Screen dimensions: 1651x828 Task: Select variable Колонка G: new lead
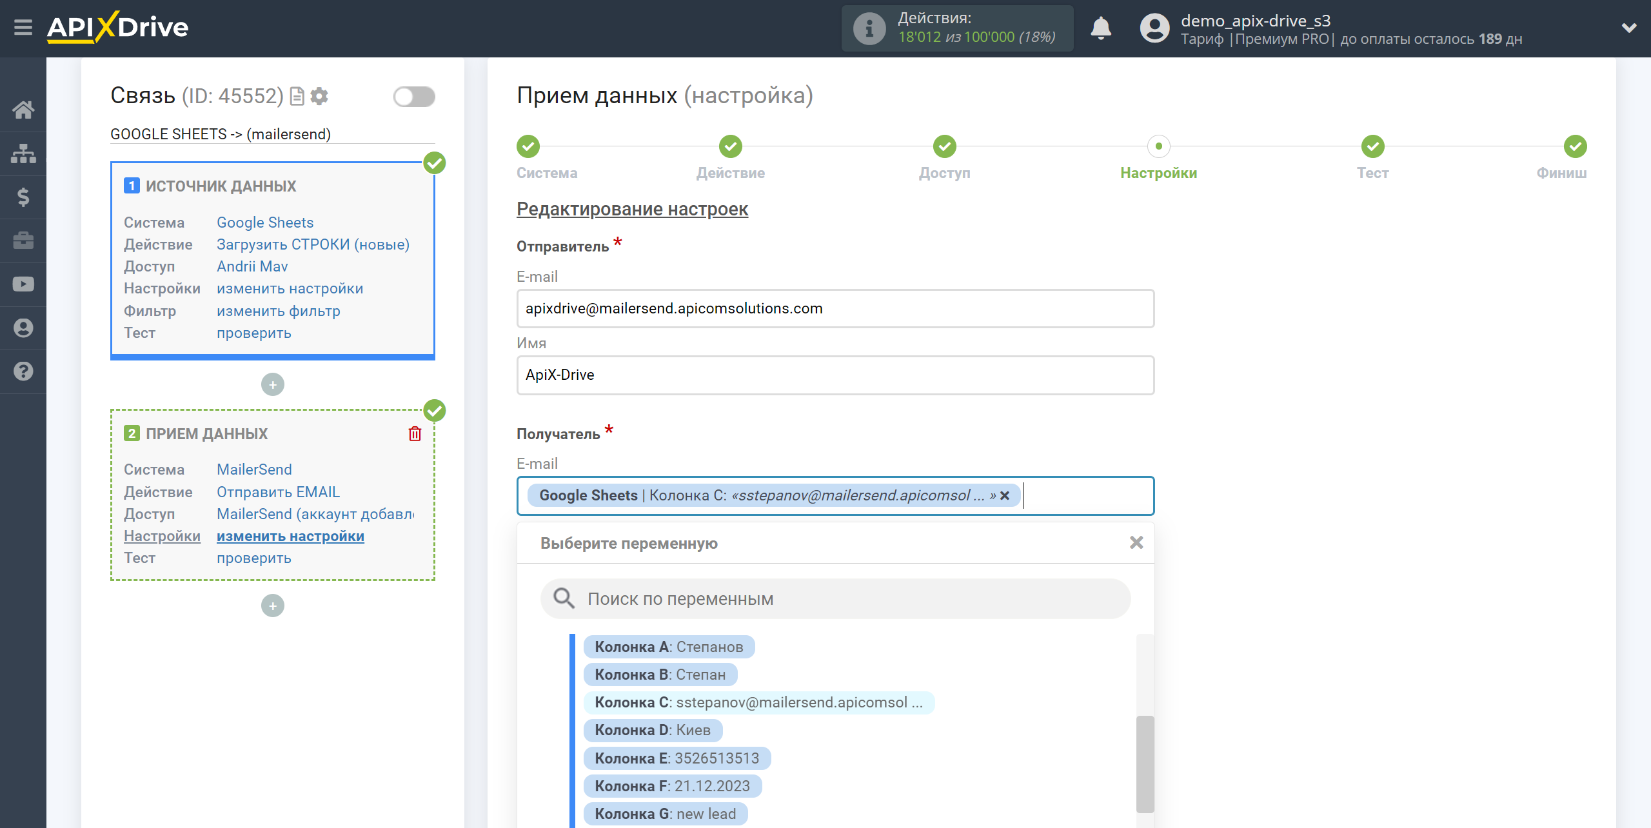[x=666, y=814]
